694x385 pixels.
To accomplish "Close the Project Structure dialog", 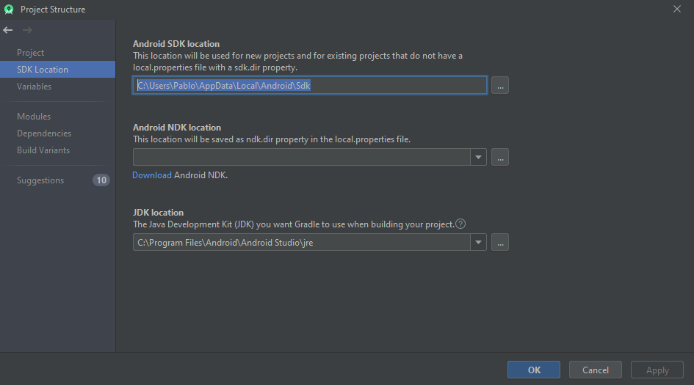I will [676, 9].
